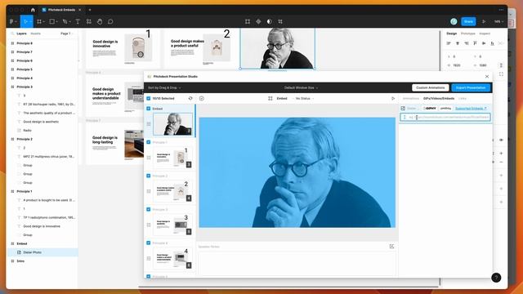
Task: Click the GIPHY button
Action: click(430, 109)
